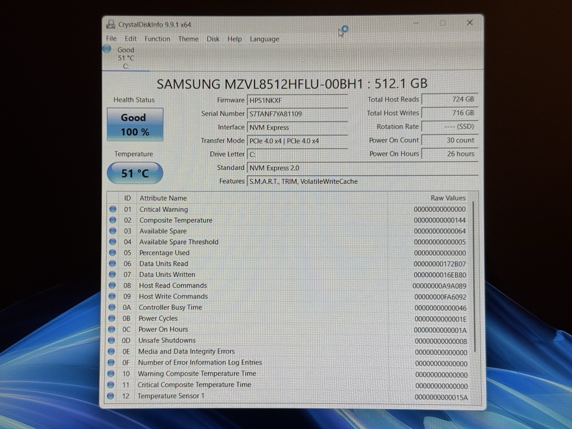This screenshot has height=429, width=572.
Task: Open the Disk menu
Action: 213,39
